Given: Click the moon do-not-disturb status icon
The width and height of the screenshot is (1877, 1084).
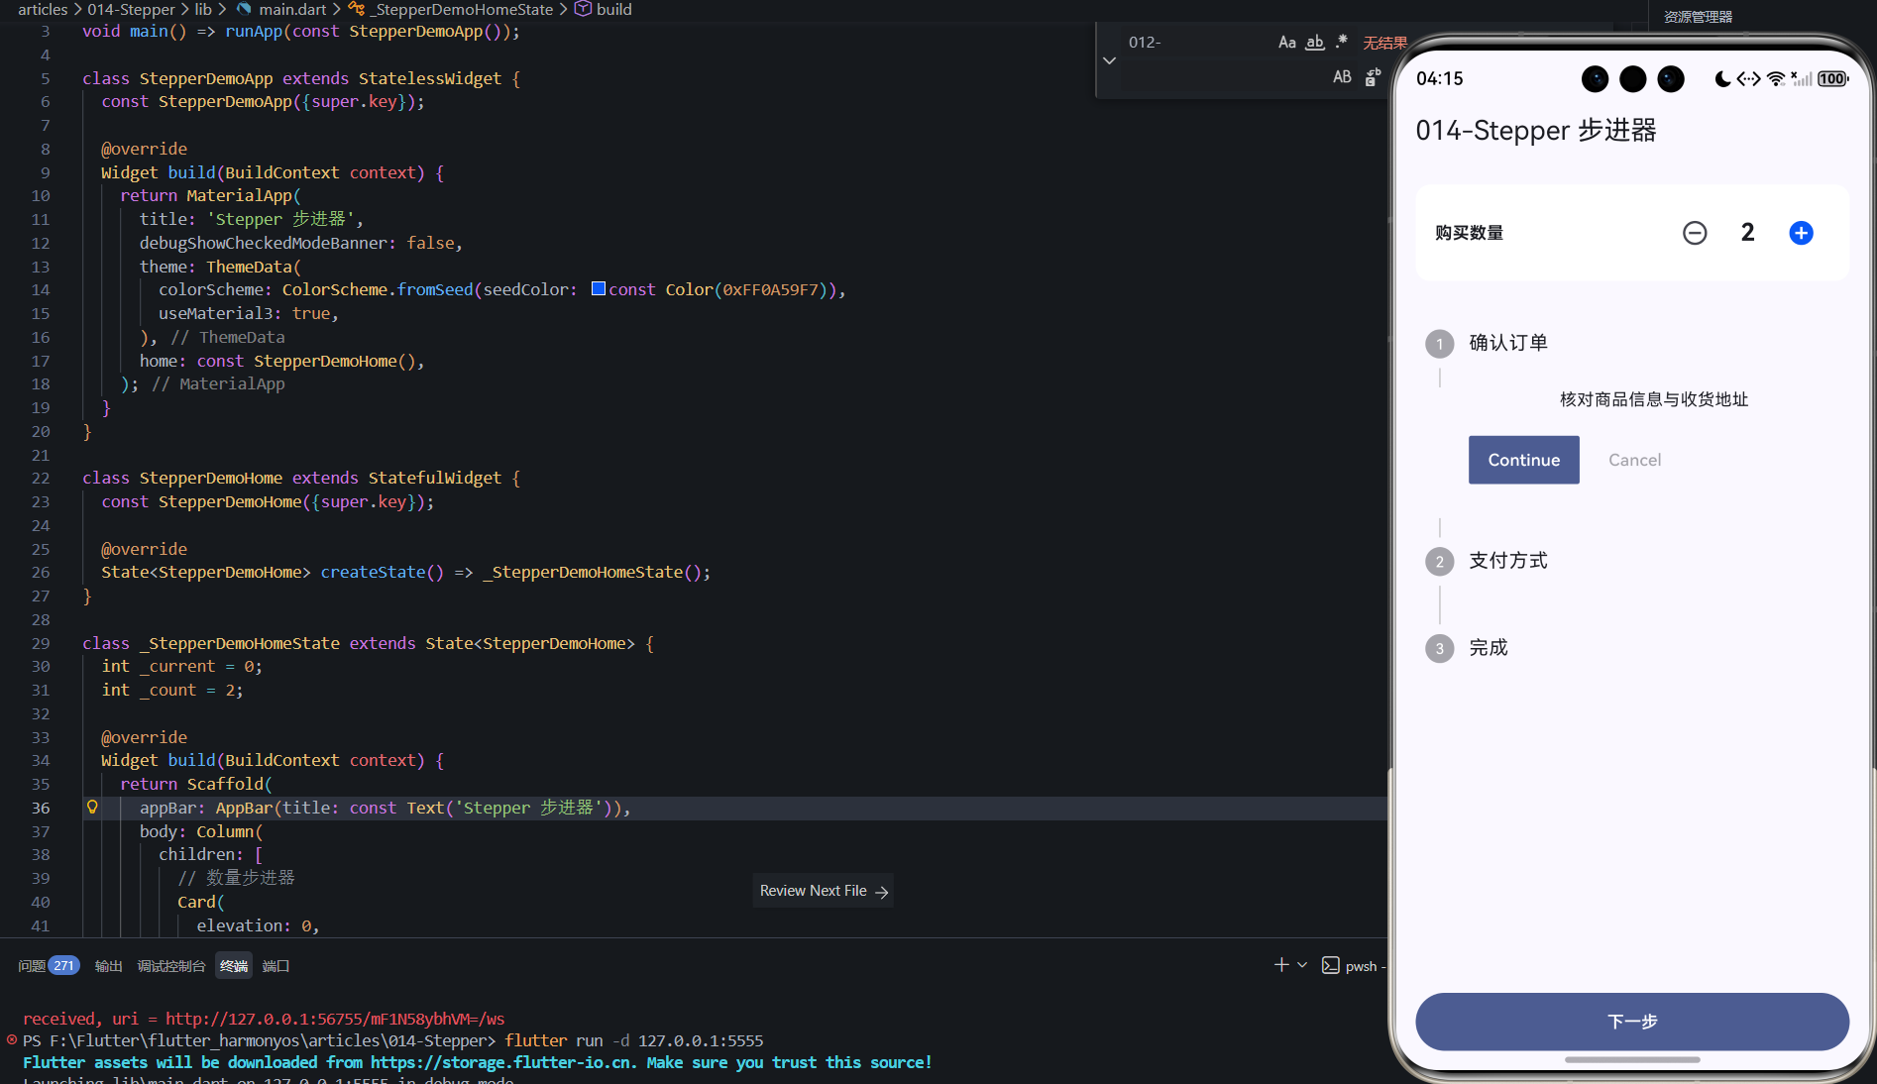Looking at the screenshot, I should click(1722, 79).
